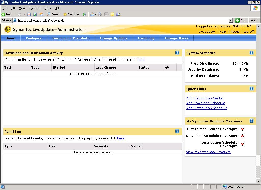Click the Local intranet icon in status bar
The image size is (261, 190).
coord(225,186)
